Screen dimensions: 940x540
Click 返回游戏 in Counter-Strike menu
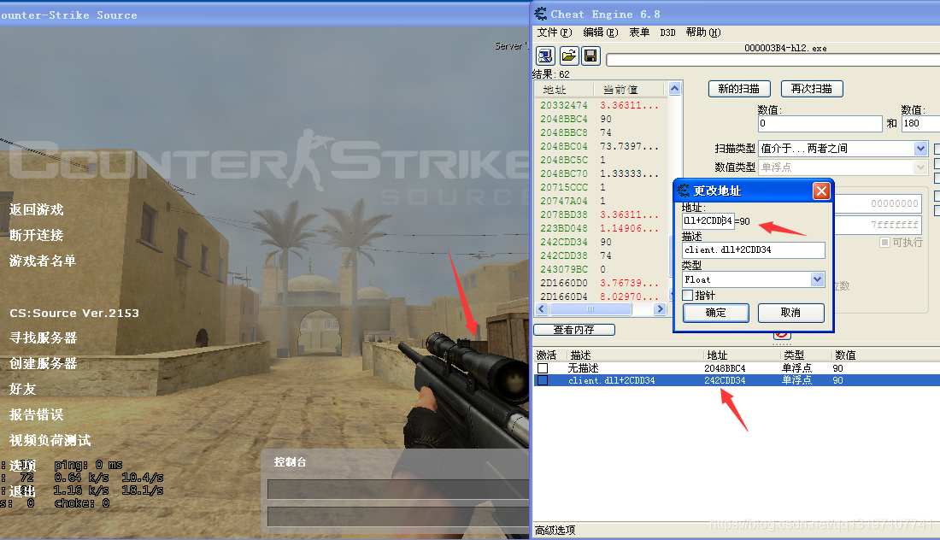[37, 210]
